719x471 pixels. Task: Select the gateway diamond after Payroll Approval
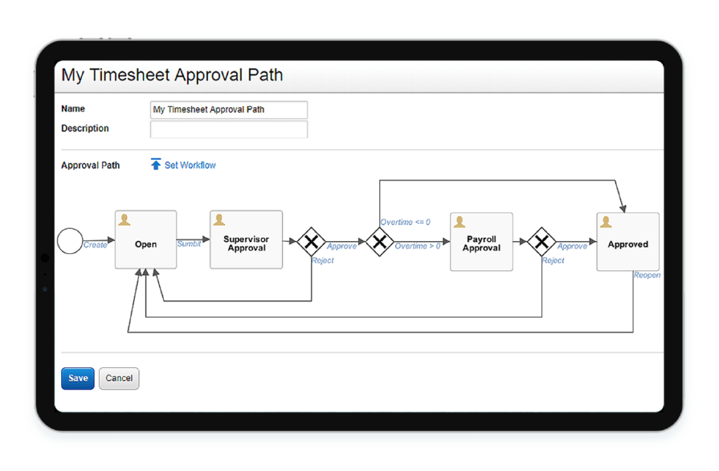[x=543, y=242]
